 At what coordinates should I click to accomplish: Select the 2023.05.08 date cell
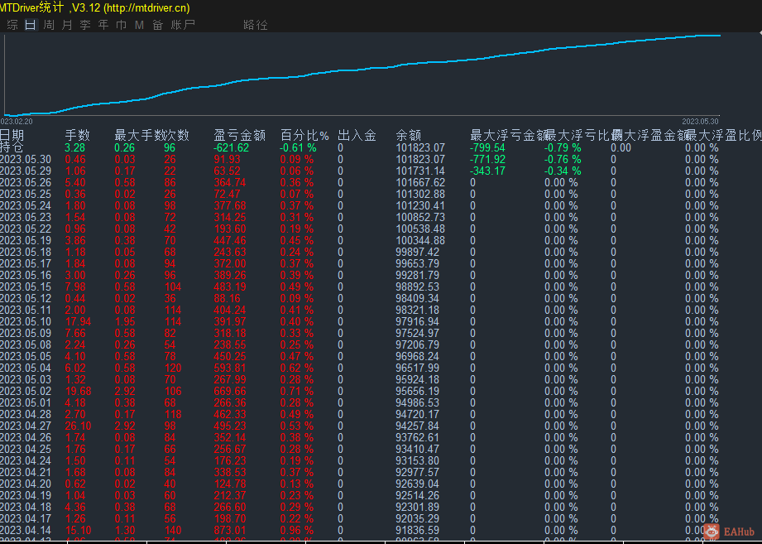click(x=26, y=344)
